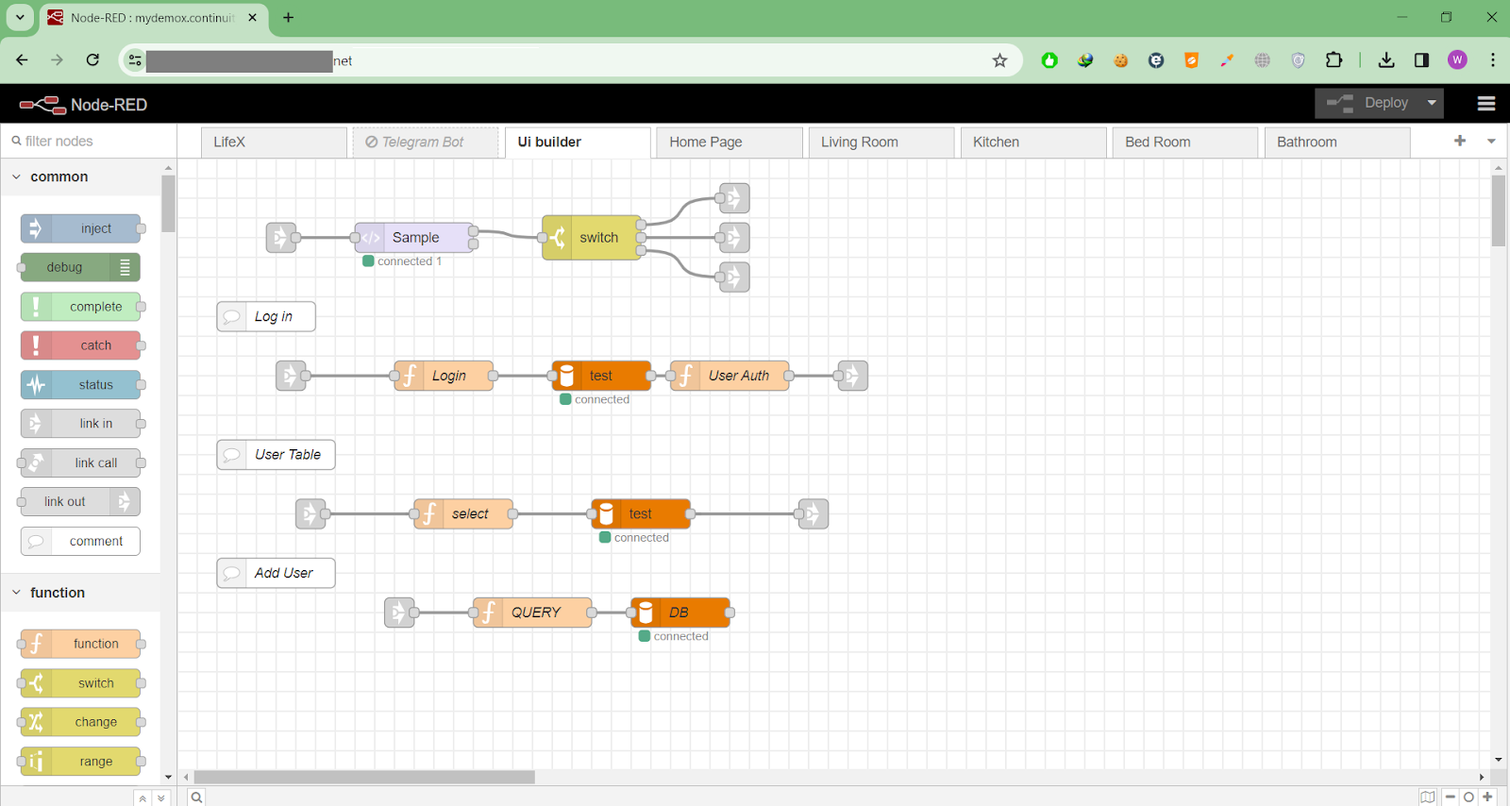Screen dimensions: 1510x806
Task: Click the DB database node
Action: coord(680,613)
